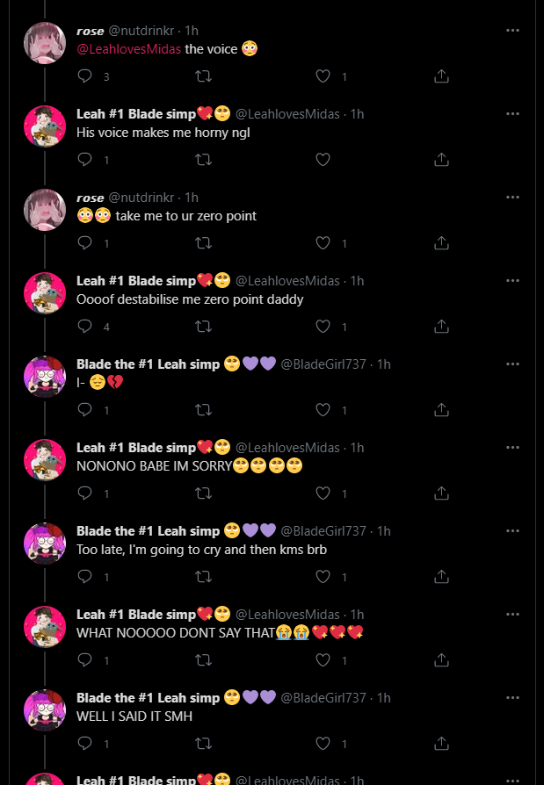The width and height of the screenshot is (544, 785).
Task: Open more options on "WELL I SAID IT SMH"
Action: click(513, 697)
